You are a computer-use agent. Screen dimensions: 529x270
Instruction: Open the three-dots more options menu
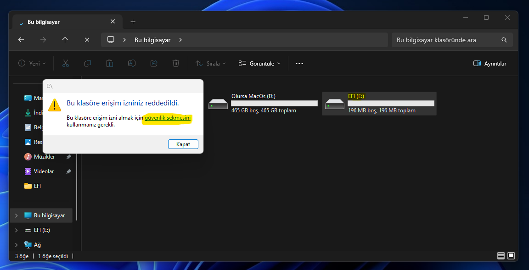pos(299,64)
